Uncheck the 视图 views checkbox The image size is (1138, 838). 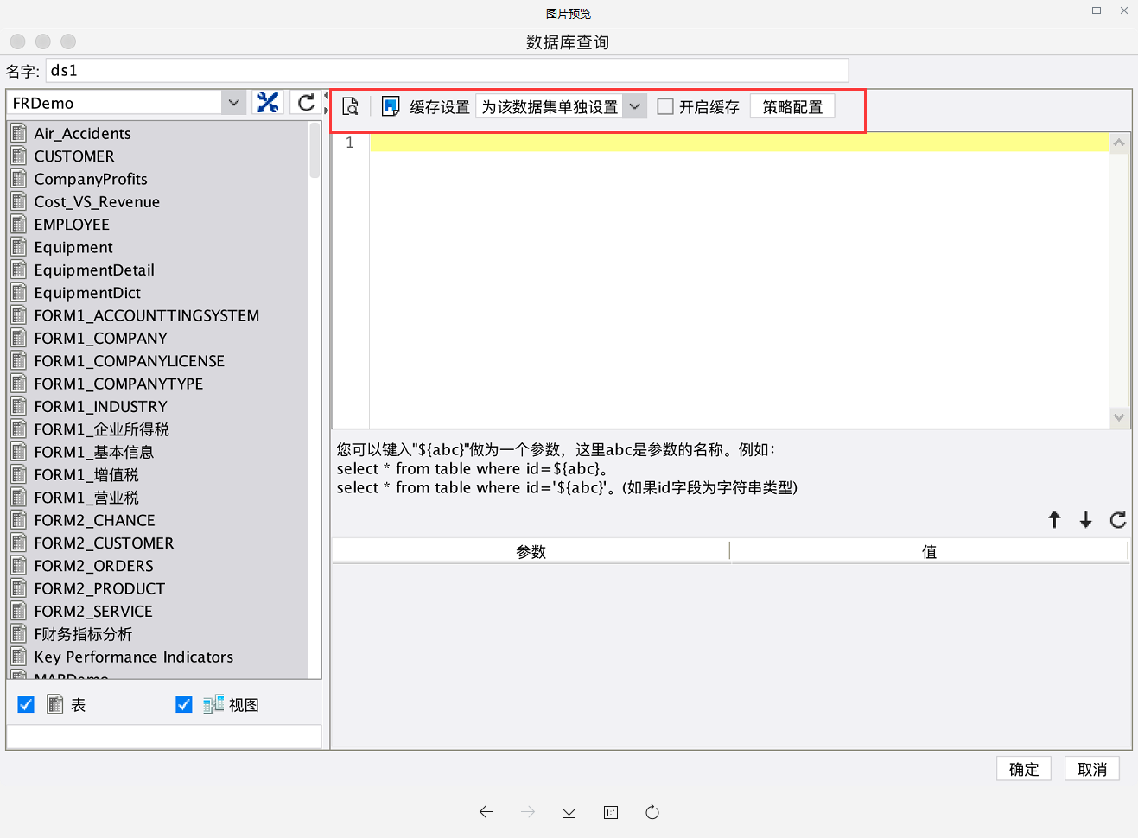coord(184,705)
